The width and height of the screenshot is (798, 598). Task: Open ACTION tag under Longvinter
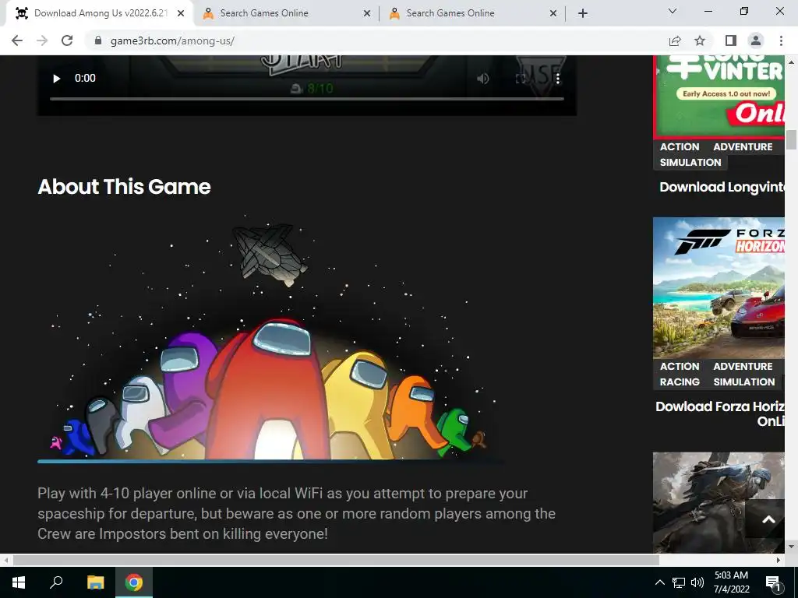coord(680,147)
